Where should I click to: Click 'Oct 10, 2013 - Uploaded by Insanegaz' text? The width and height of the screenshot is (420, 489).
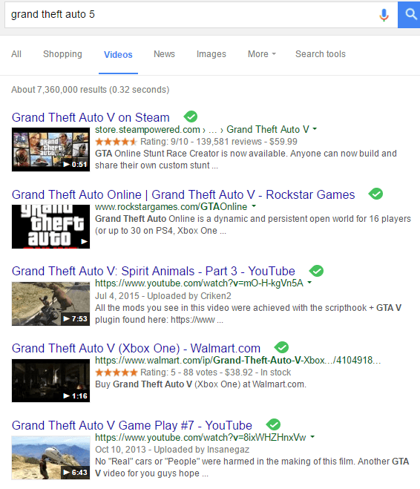click(x=172, y=450)
